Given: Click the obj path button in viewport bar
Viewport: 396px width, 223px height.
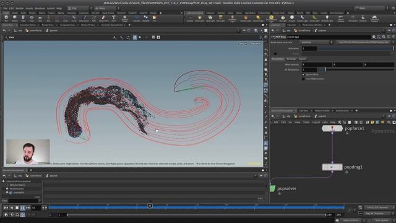Looking at the screenshot, I should (18, 30).
